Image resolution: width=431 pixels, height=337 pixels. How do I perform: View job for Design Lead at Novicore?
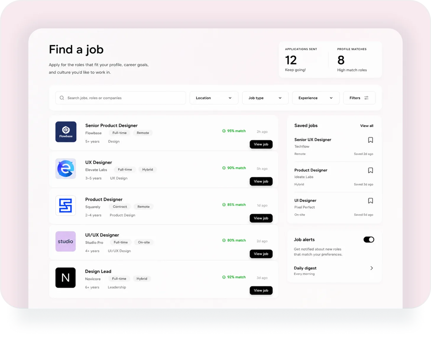[x=261, y=291]
